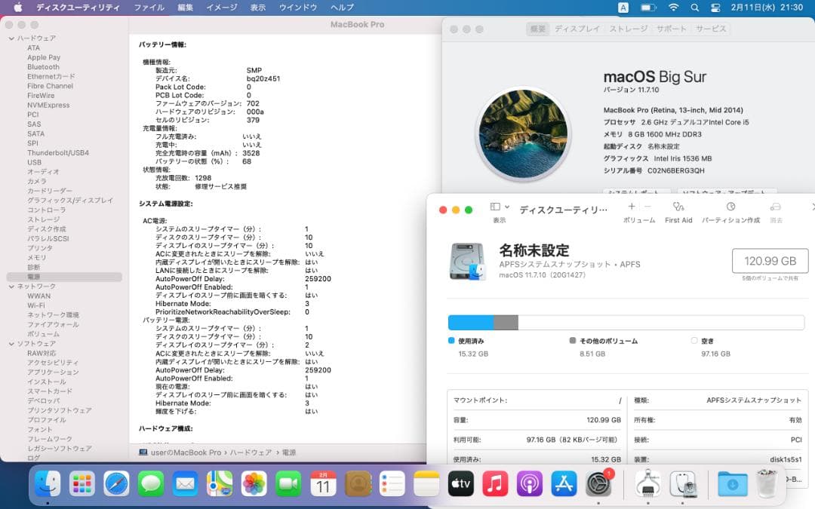Screen dimensions: 815x509
Task: Select Thunderbolt/USB4 in the sidebar
Action: pos(58,152)
